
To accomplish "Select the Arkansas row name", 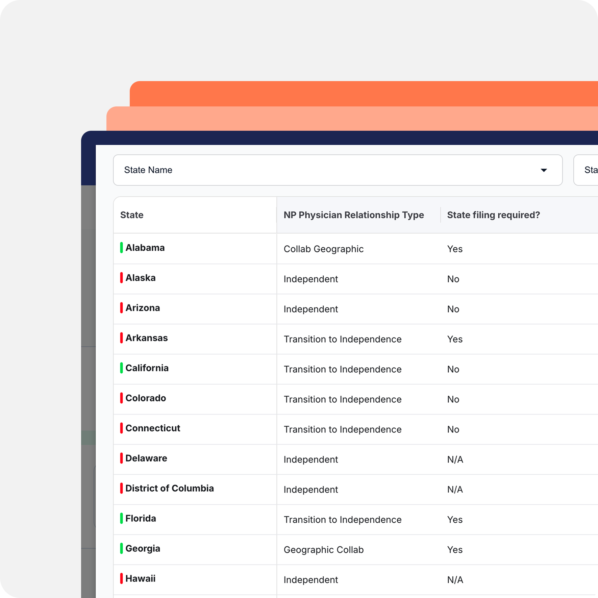I will [x=147, y=338].
